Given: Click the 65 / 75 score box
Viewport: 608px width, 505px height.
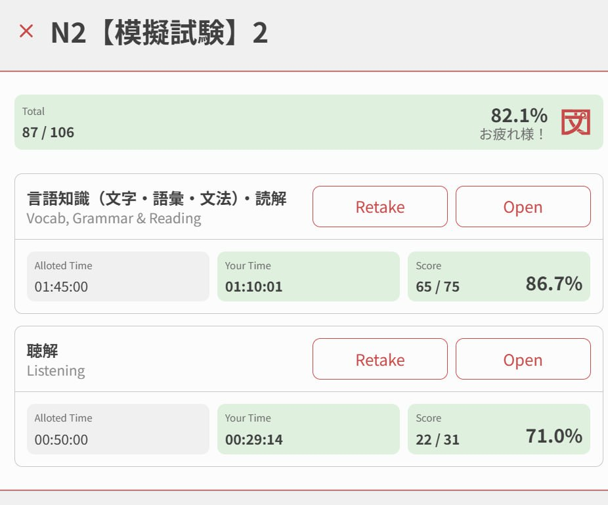Looking at the screenshot, I should click(499, 276).
